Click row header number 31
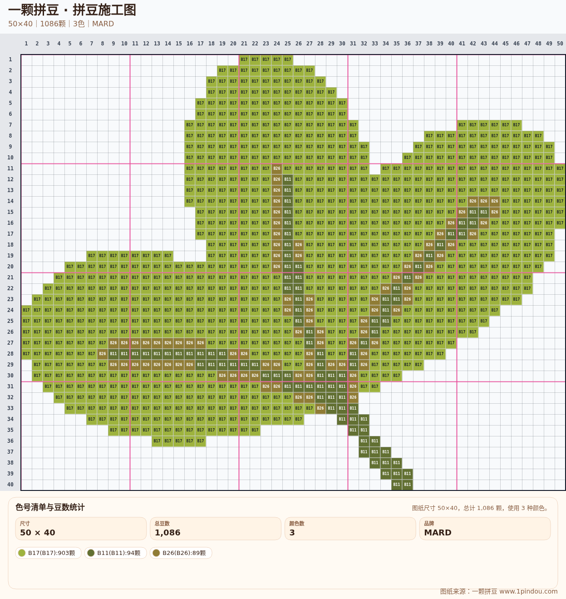 (x=10, y=386)
